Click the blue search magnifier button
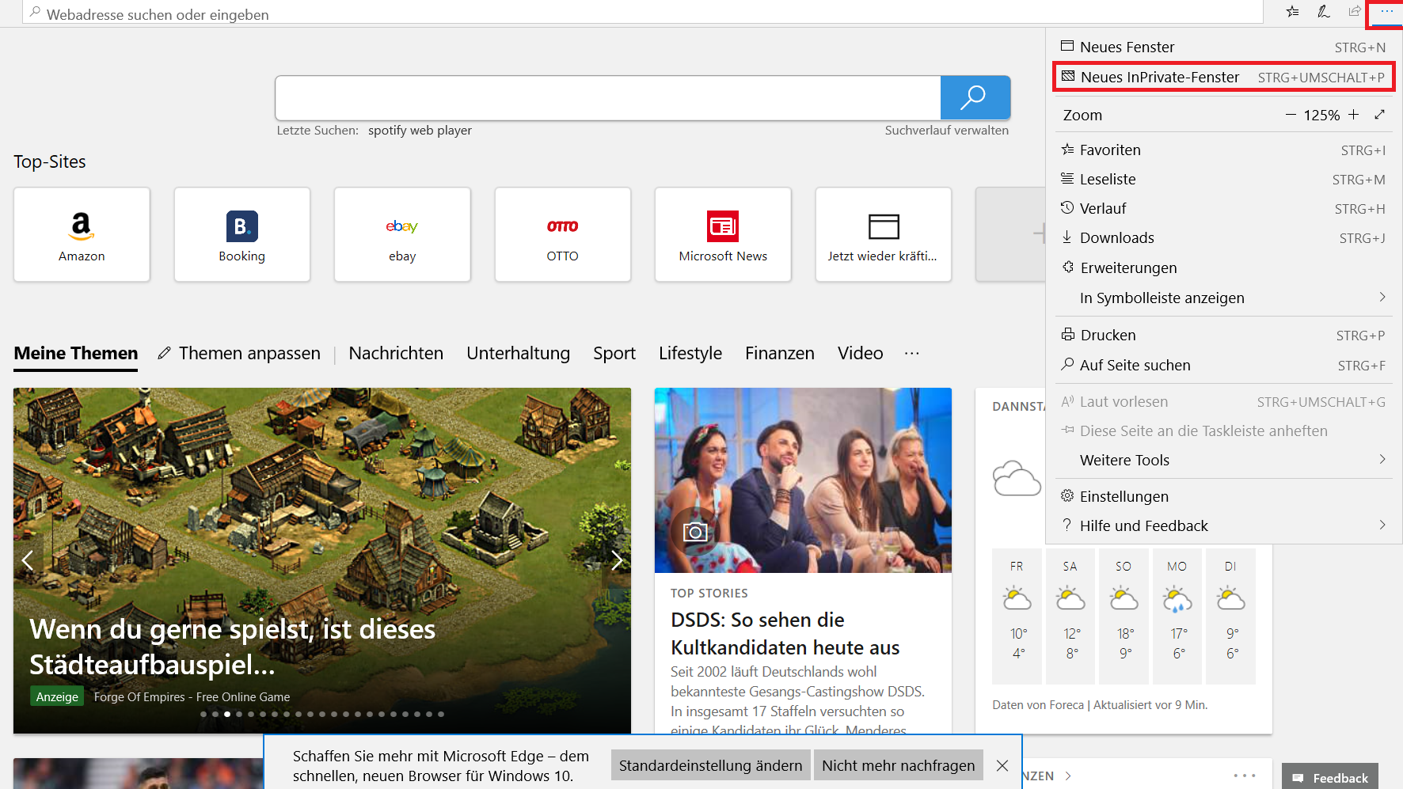This screenshot has height=789, width=1403. [x=975, y=97]
